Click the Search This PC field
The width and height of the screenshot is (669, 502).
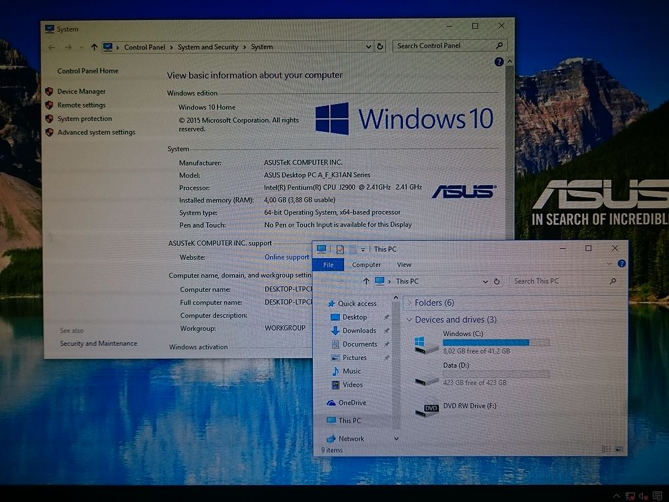point(563,281)
